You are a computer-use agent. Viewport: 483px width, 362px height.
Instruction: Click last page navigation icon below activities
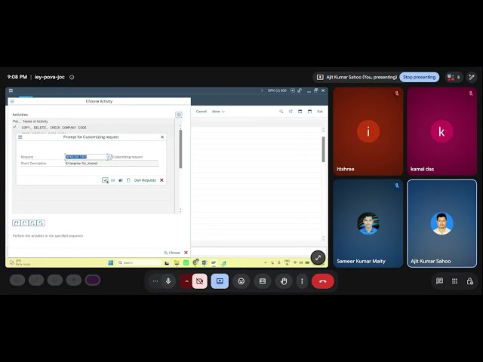[41, 223]
